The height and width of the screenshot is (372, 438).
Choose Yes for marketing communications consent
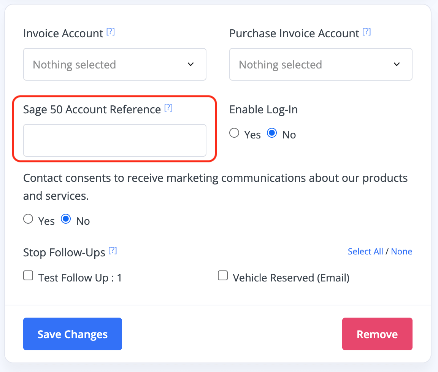pos(29,219)
